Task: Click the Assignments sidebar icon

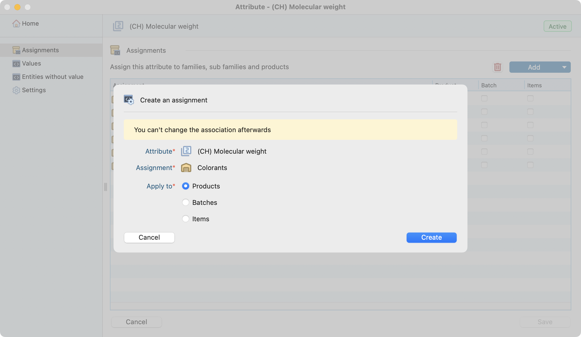Action: [16, 50]
